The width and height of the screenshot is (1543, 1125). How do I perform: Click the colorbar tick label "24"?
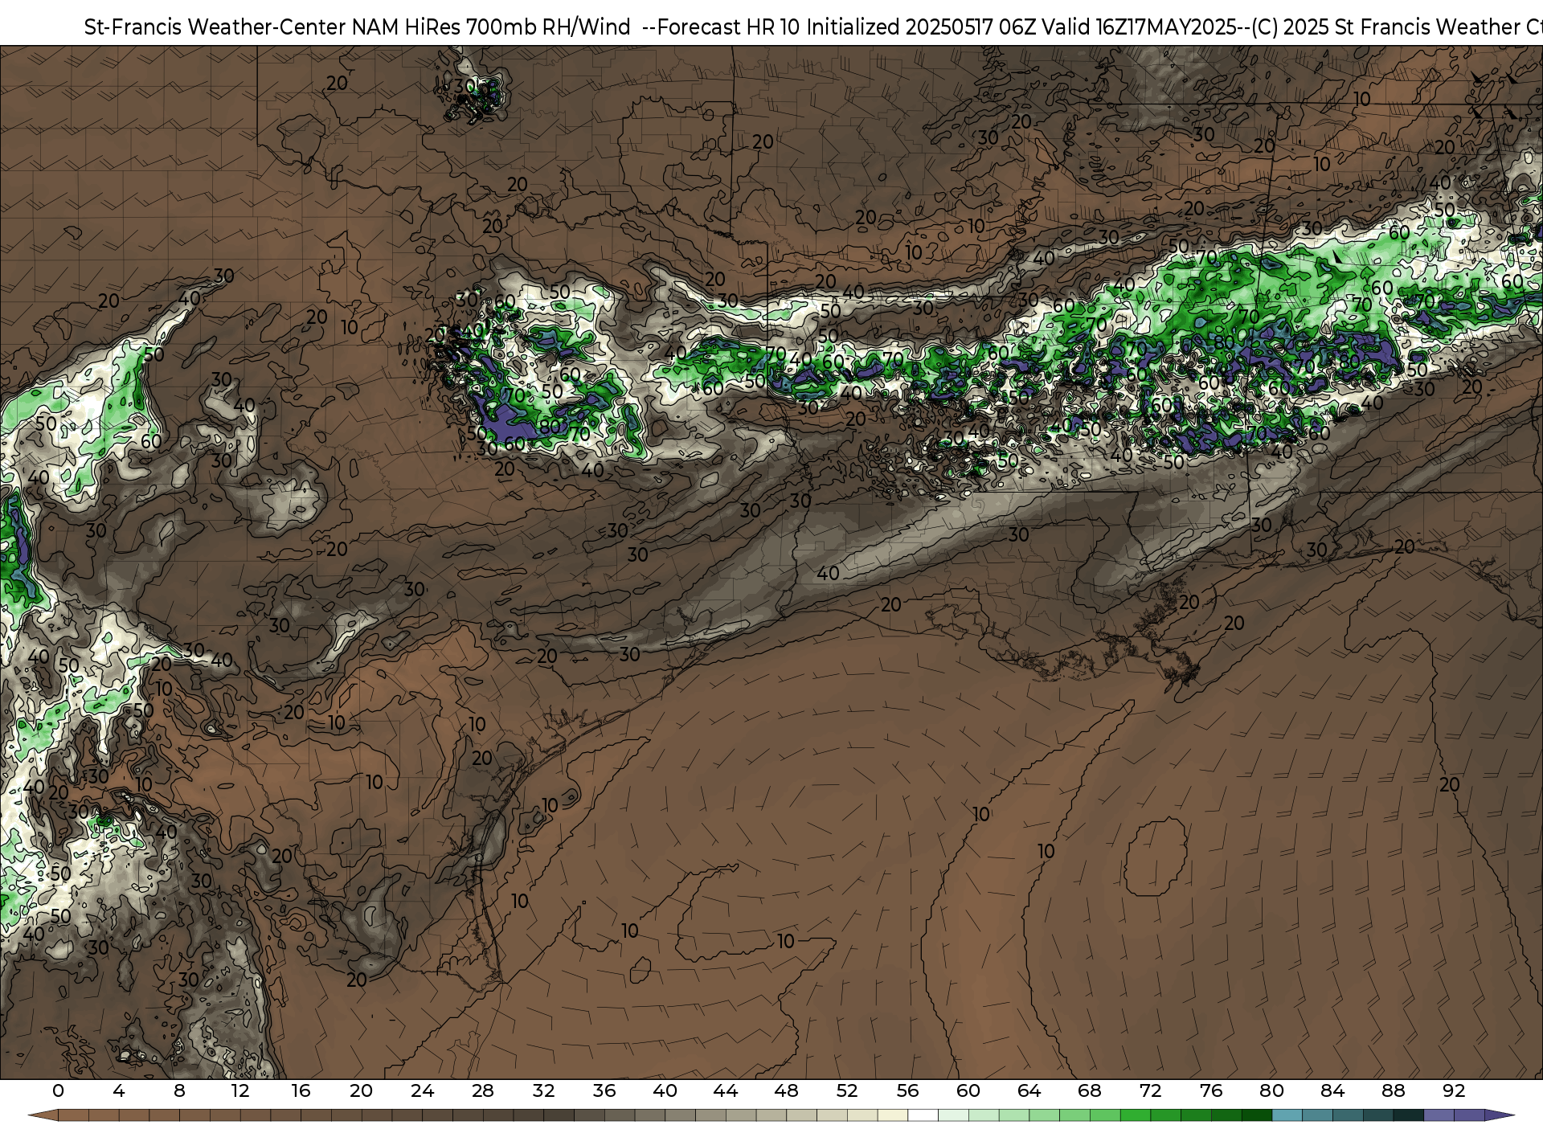point(422,1090)
